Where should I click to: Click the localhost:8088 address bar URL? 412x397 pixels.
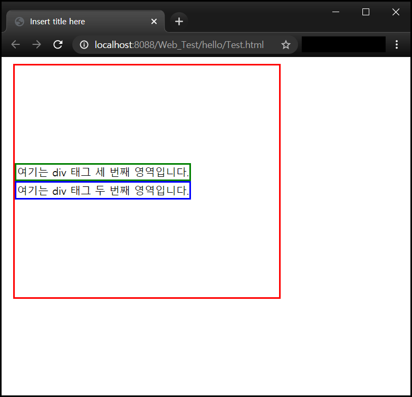click(x=179, y=45)
